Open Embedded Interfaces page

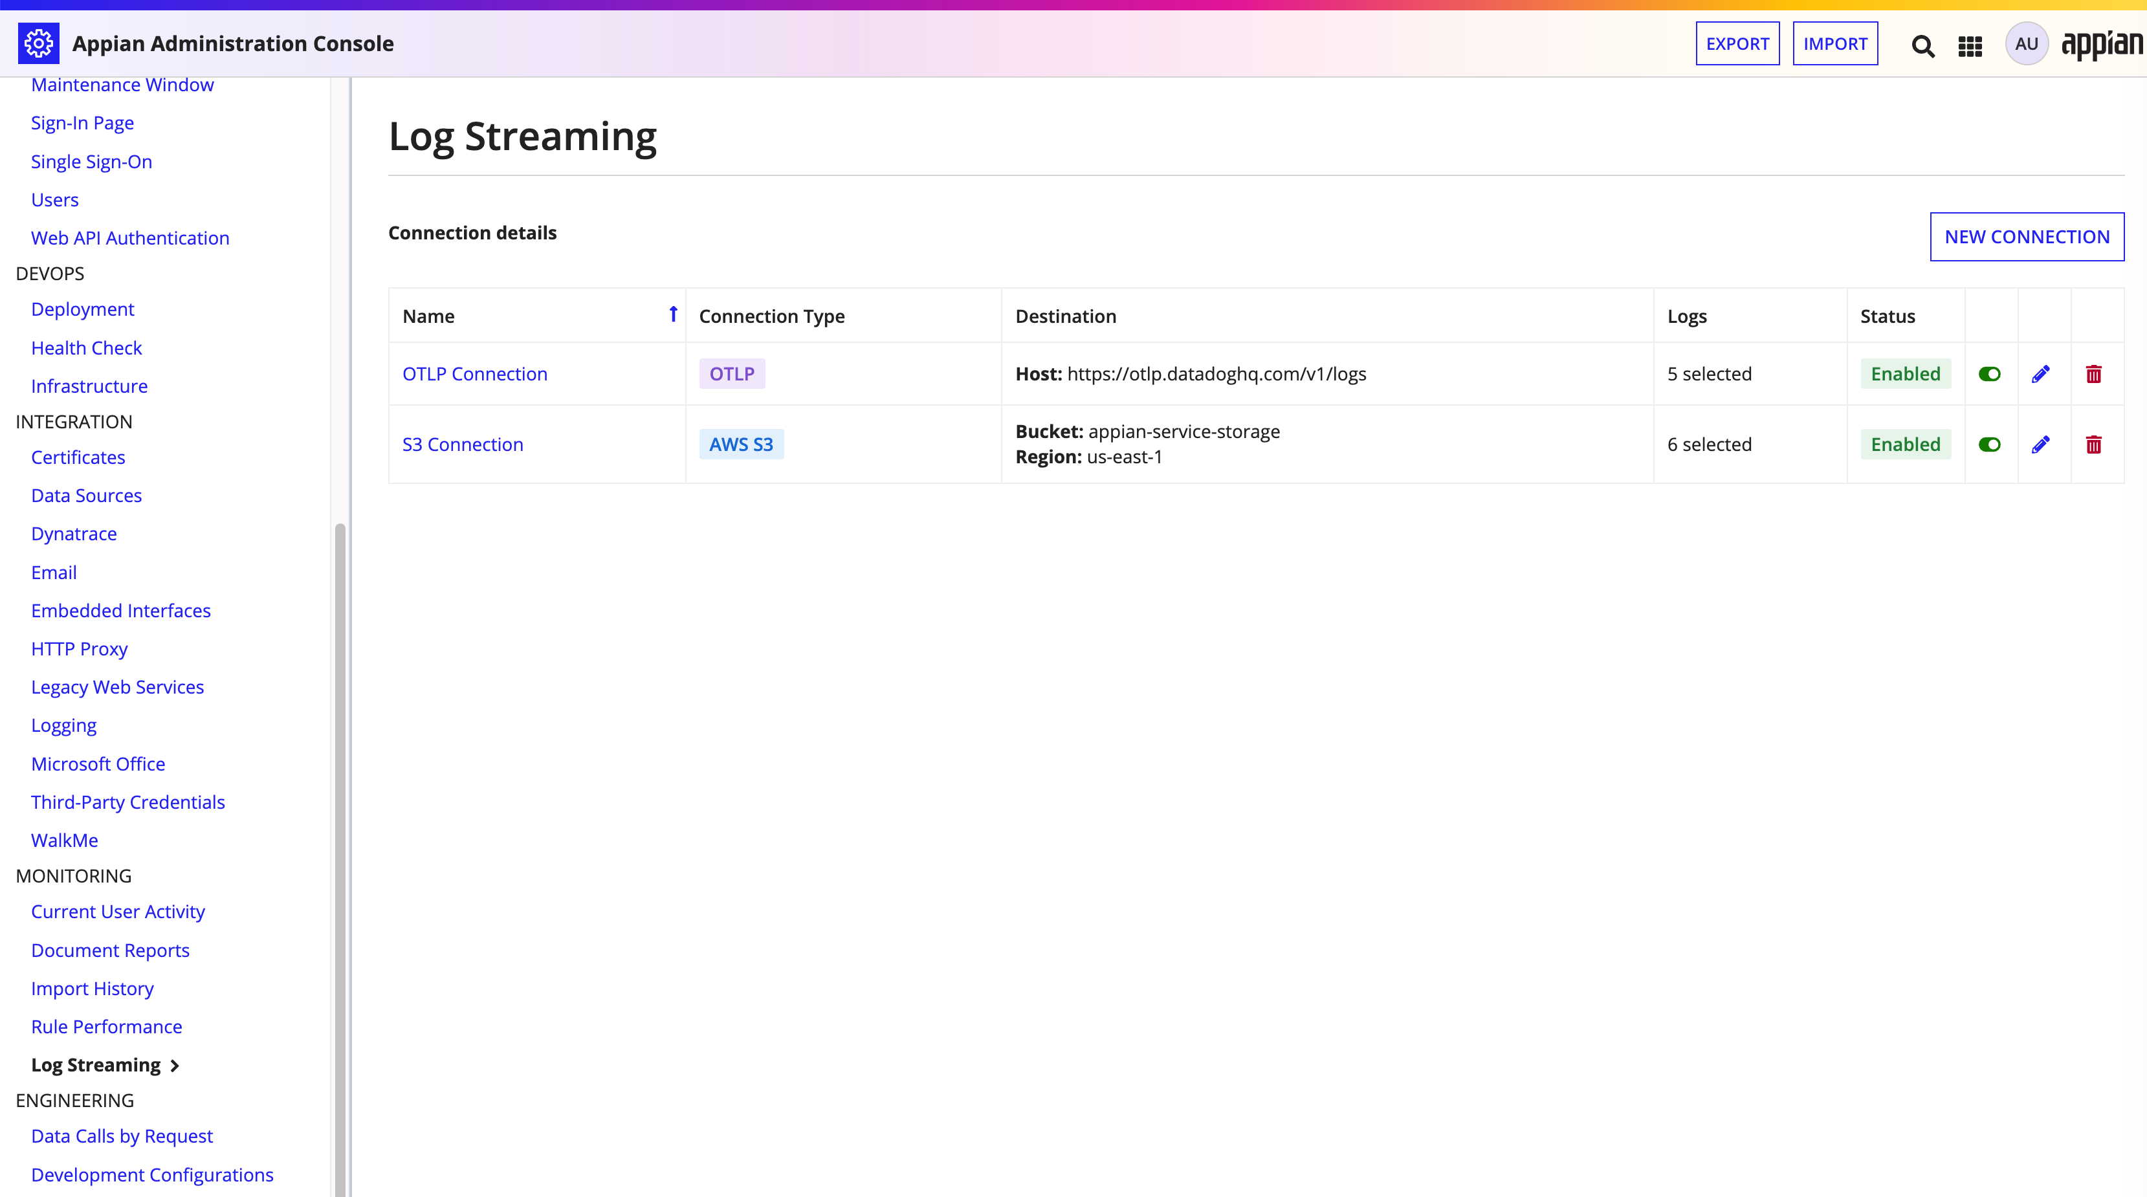click(x=121, y=611)
